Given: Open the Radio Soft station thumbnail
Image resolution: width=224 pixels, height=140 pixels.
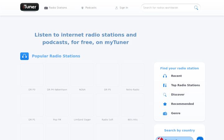Looking at the screenshot, I should [x=107, y=105].
